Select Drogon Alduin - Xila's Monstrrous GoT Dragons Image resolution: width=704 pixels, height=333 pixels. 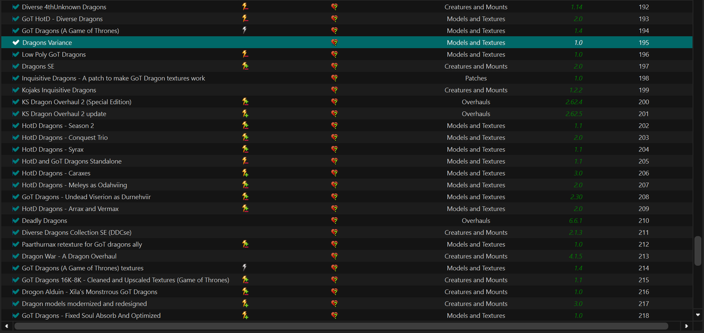(90, 292)
